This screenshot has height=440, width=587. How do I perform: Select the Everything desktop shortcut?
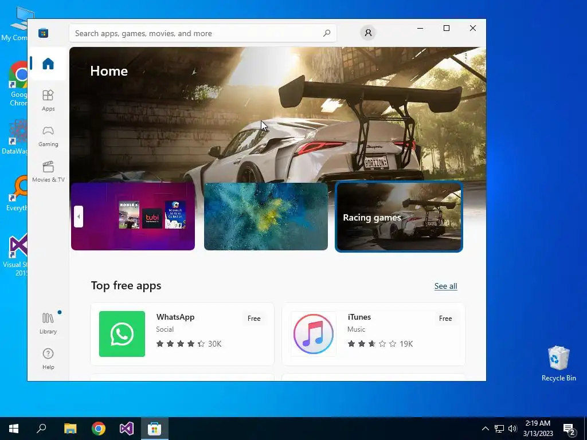pyautogui.click(x=17, y=193)
